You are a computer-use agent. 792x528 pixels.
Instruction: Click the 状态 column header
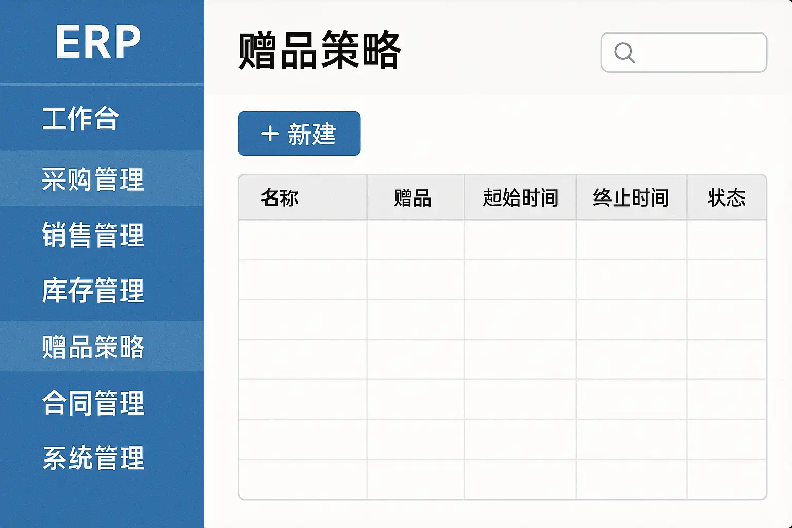(x=727, y=198)
